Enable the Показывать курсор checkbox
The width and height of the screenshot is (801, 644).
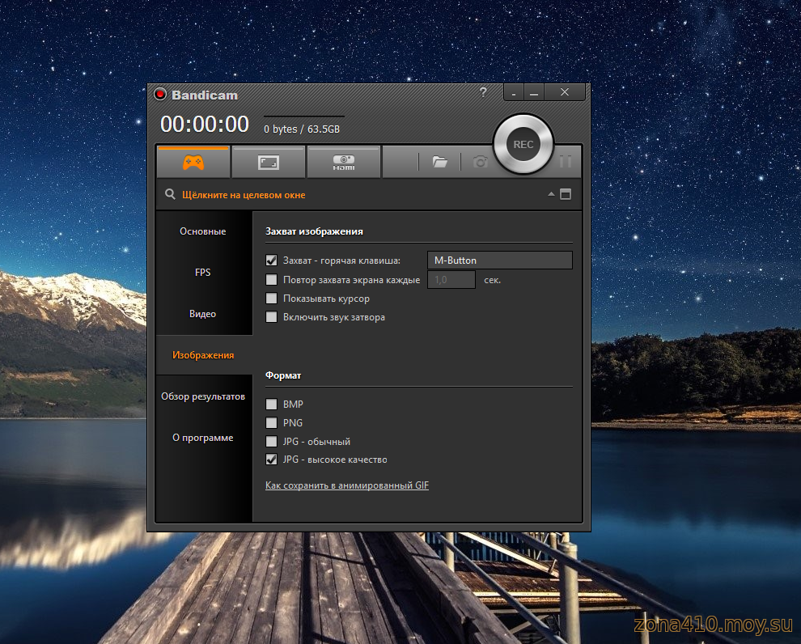pos(272,299)
